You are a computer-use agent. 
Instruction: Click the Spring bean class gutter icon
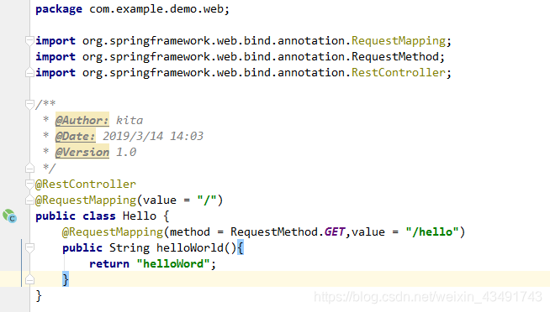point(9,216)
